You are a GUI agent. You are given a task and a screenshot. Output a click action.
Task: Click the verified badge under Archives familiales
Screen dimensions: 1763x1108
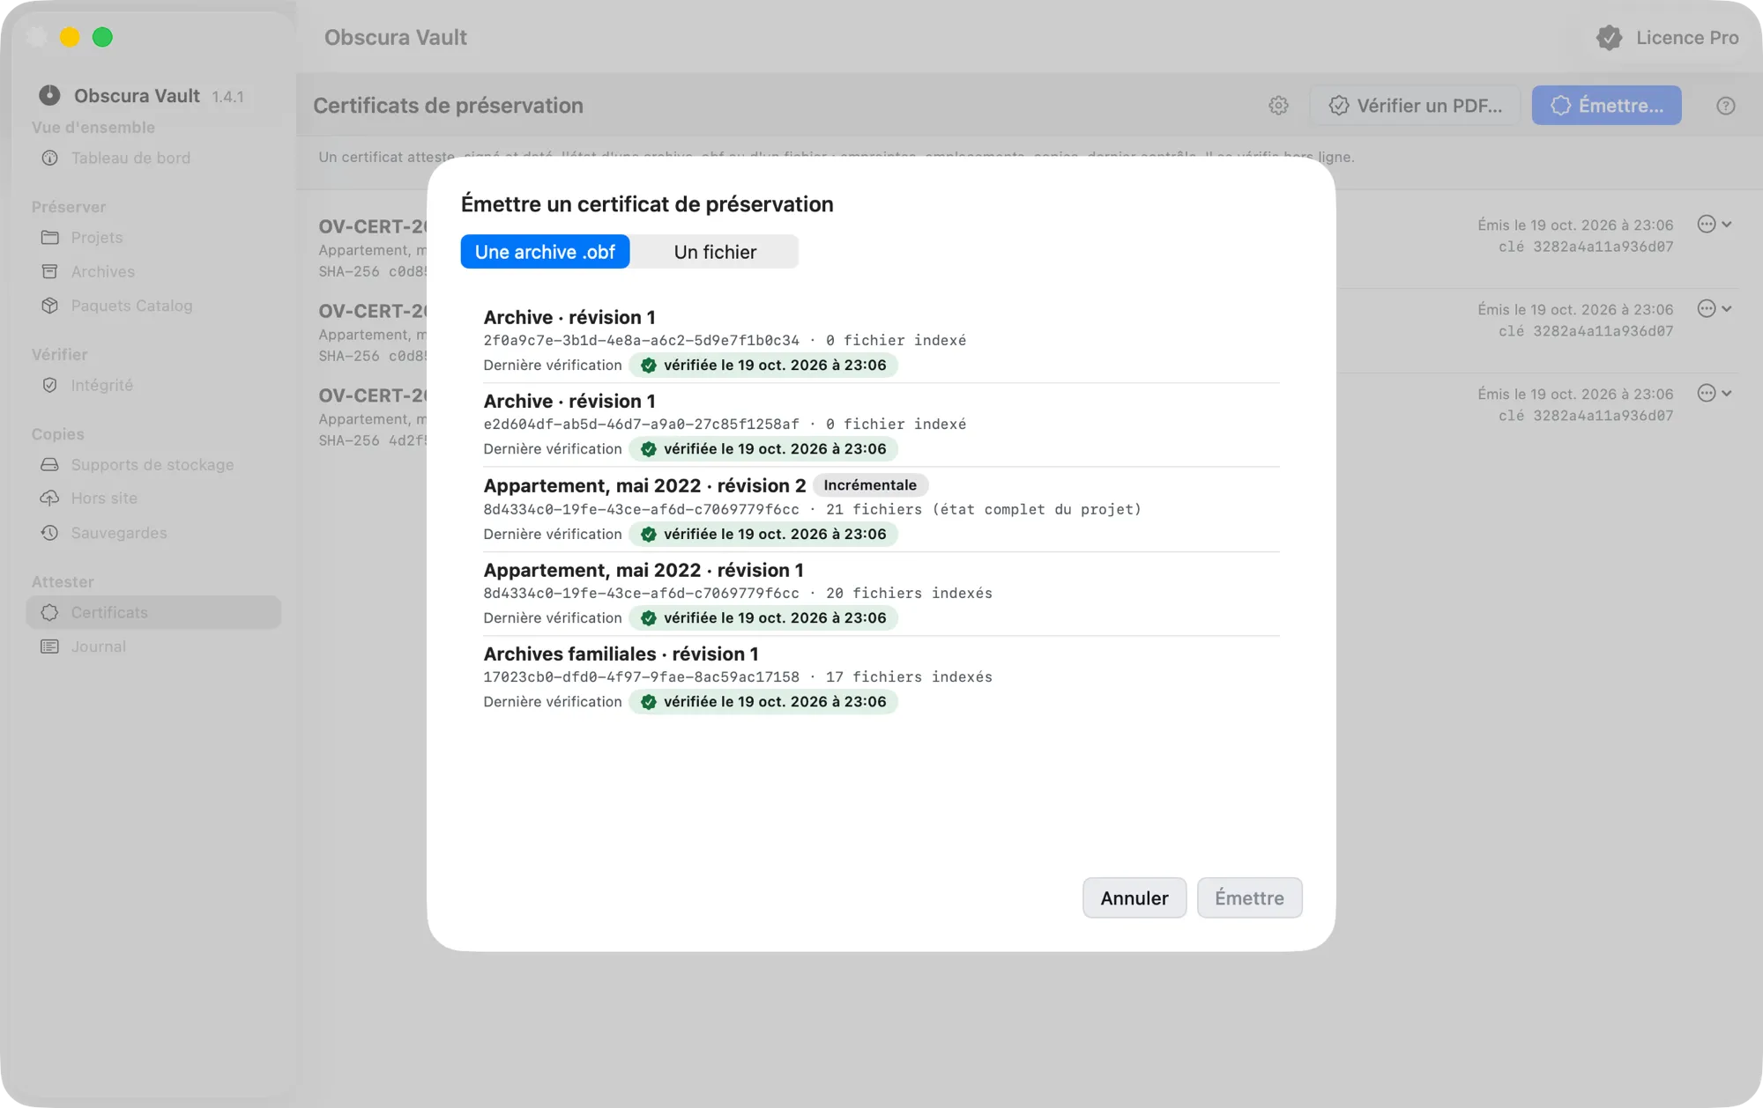[x=763, y=702]
